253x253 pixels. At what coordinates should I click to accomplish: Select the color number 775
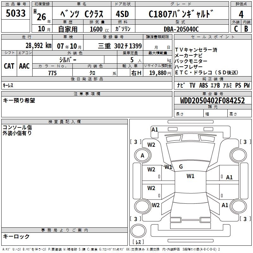click(52, 73)
